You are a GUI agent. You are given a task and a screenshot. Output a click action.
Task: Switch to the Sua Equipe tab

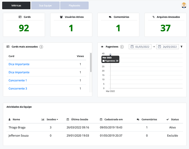point(45,5)
